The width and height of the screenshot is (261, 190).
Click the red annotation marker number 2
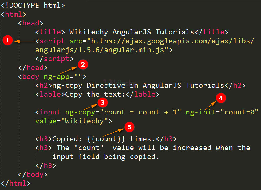pos(83,64)
